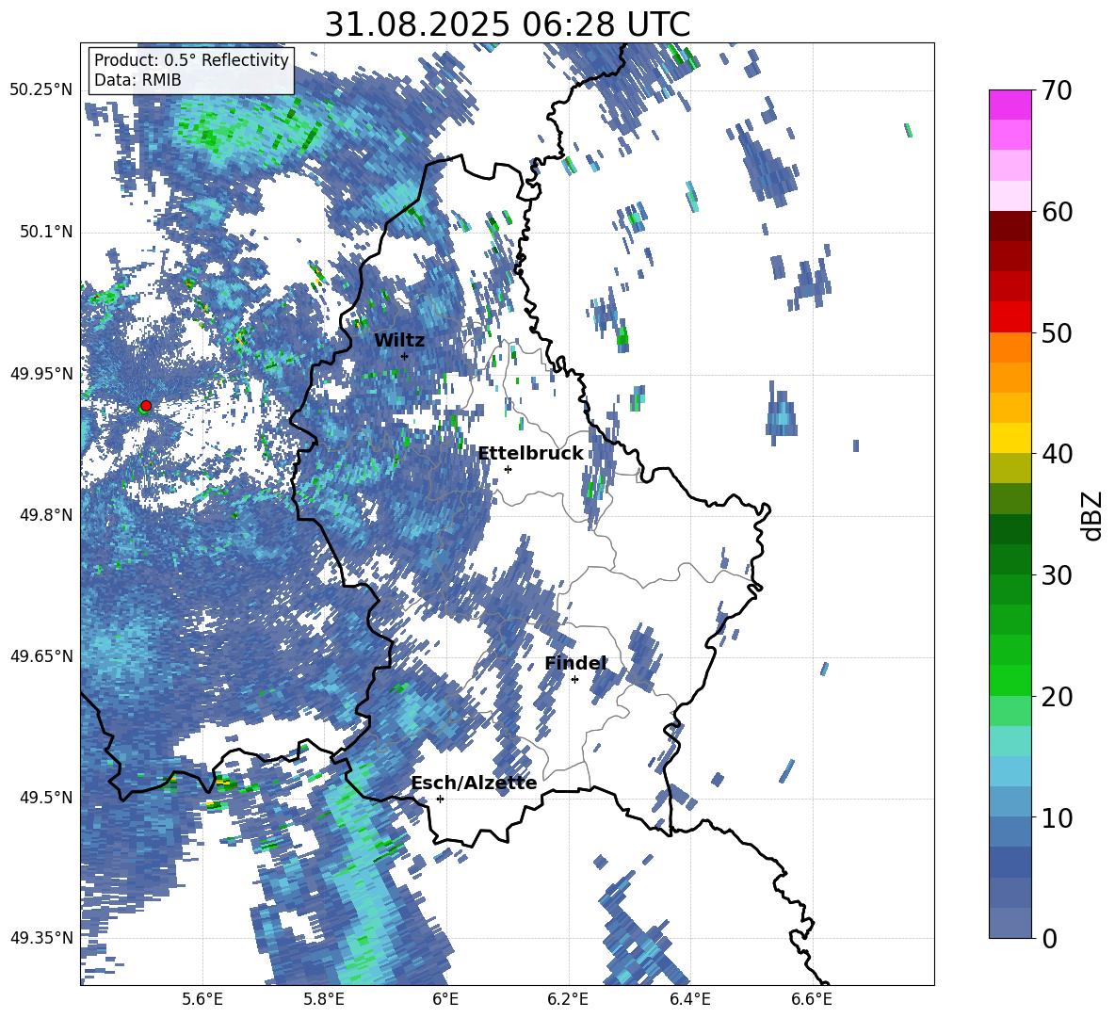Click the 50.1°N latitude label
Screen dimensions: 1115x1018
coord(46,232)
